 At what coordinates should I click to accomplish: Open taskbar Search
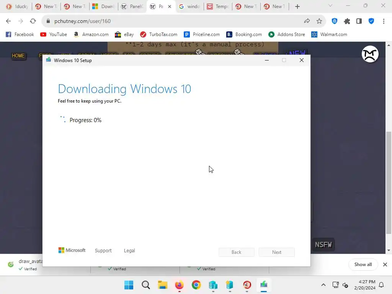click(146, 285)
